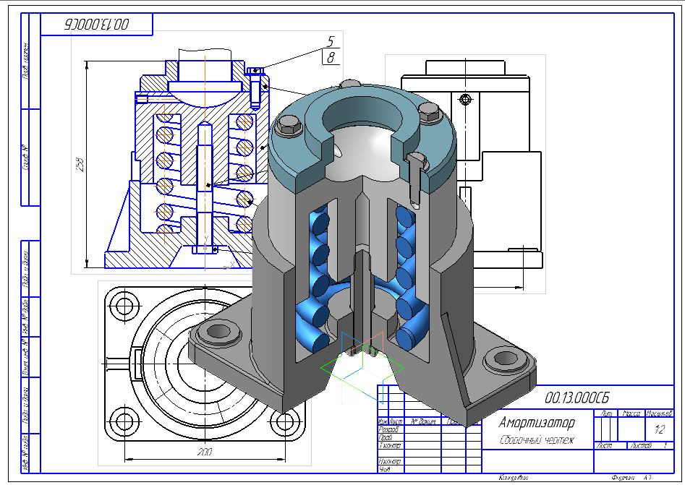The height and width of the screenshot is (485, 685).
Task: Select right hex bolt head on 3D cover
Action: 429,111
